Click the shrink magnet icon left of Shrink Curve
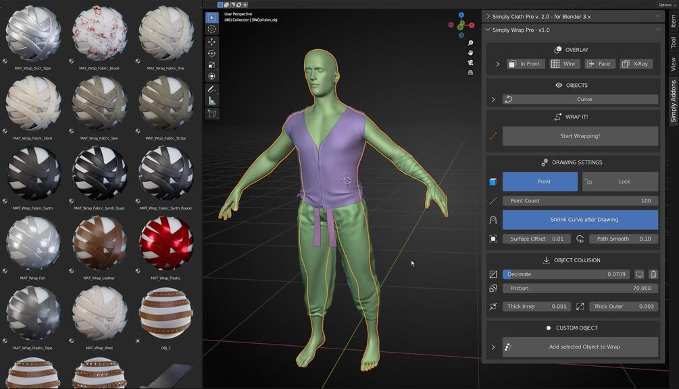Screen dimensions: 679x389 (x=493, y=220)
